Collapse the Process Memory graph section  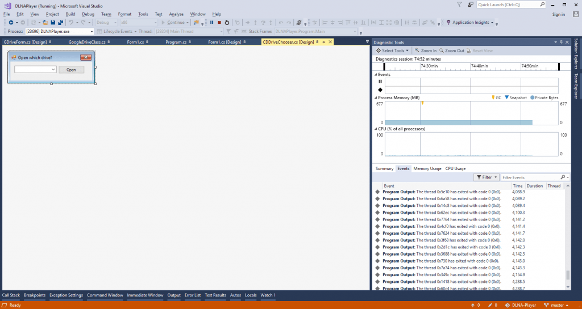tap(376, 98)
